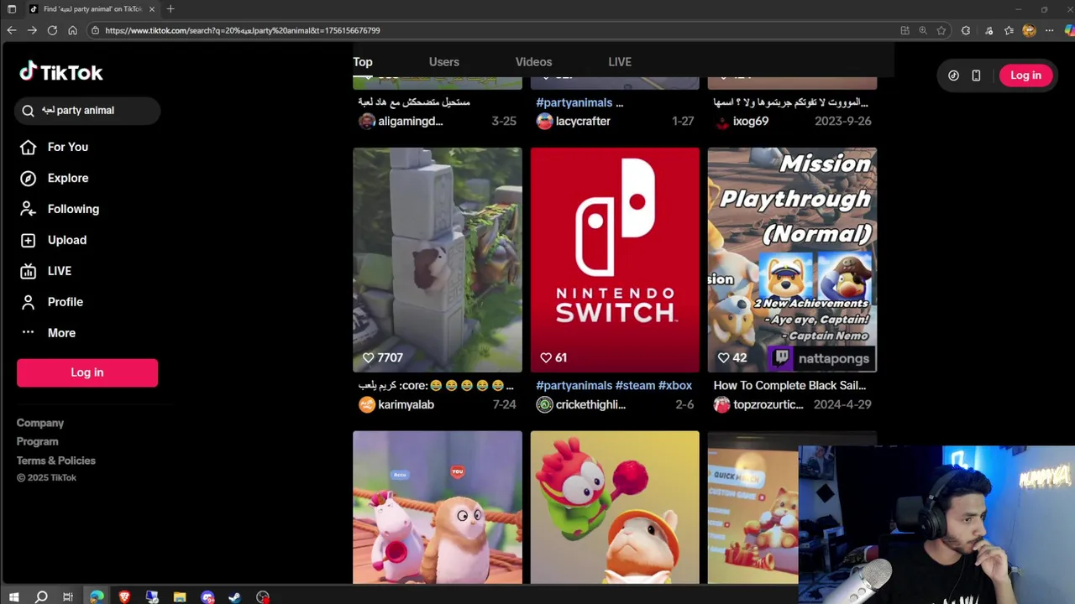Open the ixog69 username link

click(751, 121)
